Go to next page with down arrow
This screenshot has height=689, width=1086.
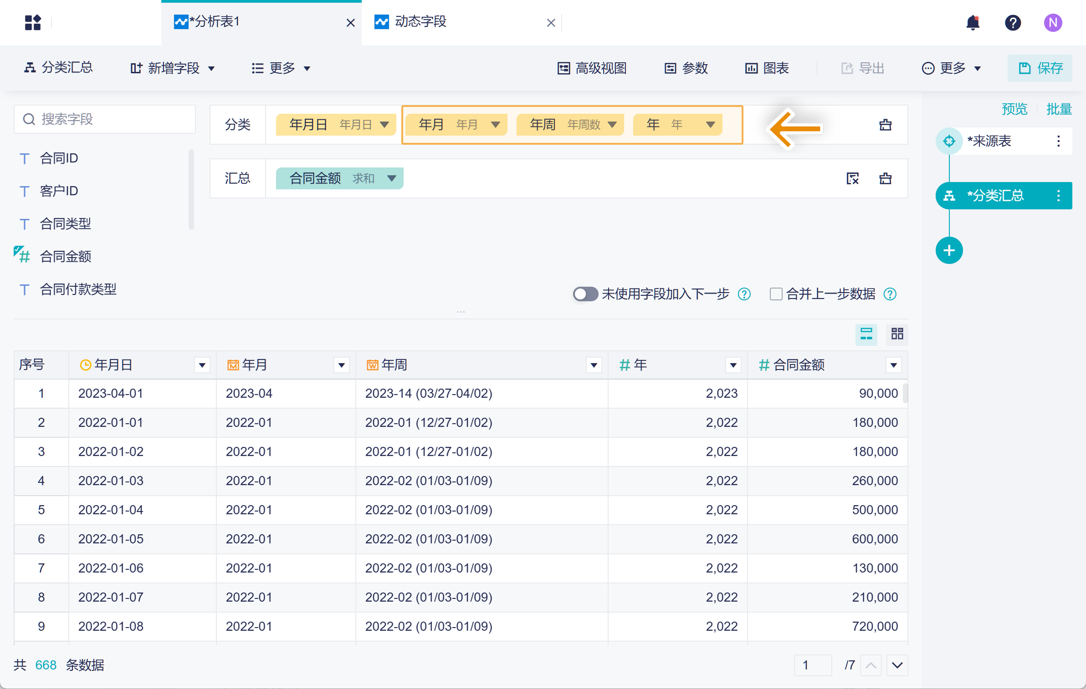[897, 665]
